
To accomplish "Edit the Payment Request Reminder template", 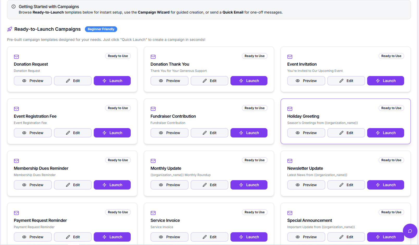I will [x=73, y=237].
